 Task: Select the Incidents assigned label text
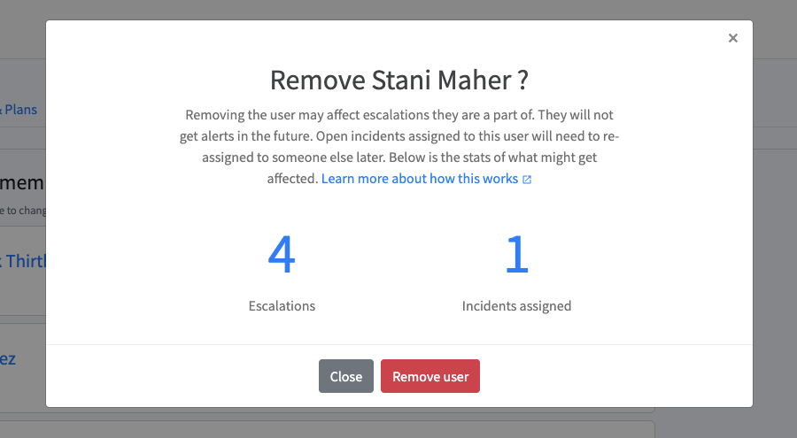[x=516, y=306]
